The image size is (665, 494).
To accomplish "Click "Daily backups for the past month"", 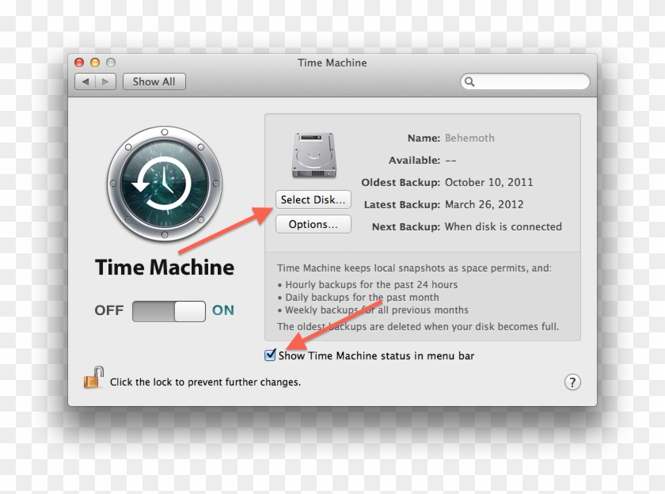I will pos(362,297).
